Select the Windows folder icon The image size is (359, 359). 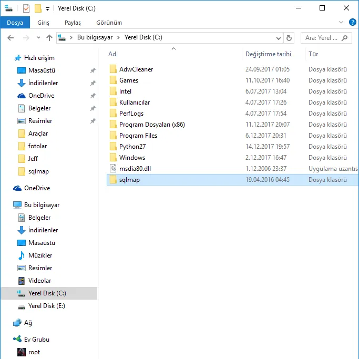pyautogui.click(x=113, y=158)
